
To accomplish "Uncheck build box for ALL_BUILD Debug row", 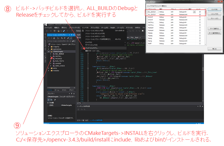I will pos(200,12).
